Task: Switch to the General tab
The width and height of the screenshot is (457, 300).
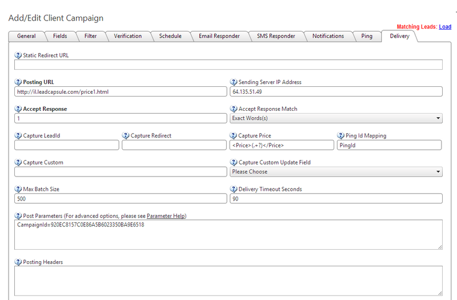Action: click(26, 37)
